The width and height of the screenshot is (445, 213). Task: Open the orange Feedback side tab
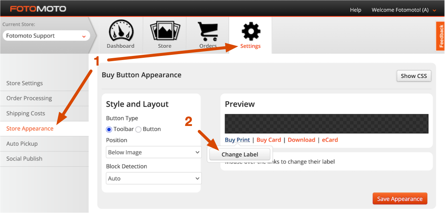pos(441,36)
